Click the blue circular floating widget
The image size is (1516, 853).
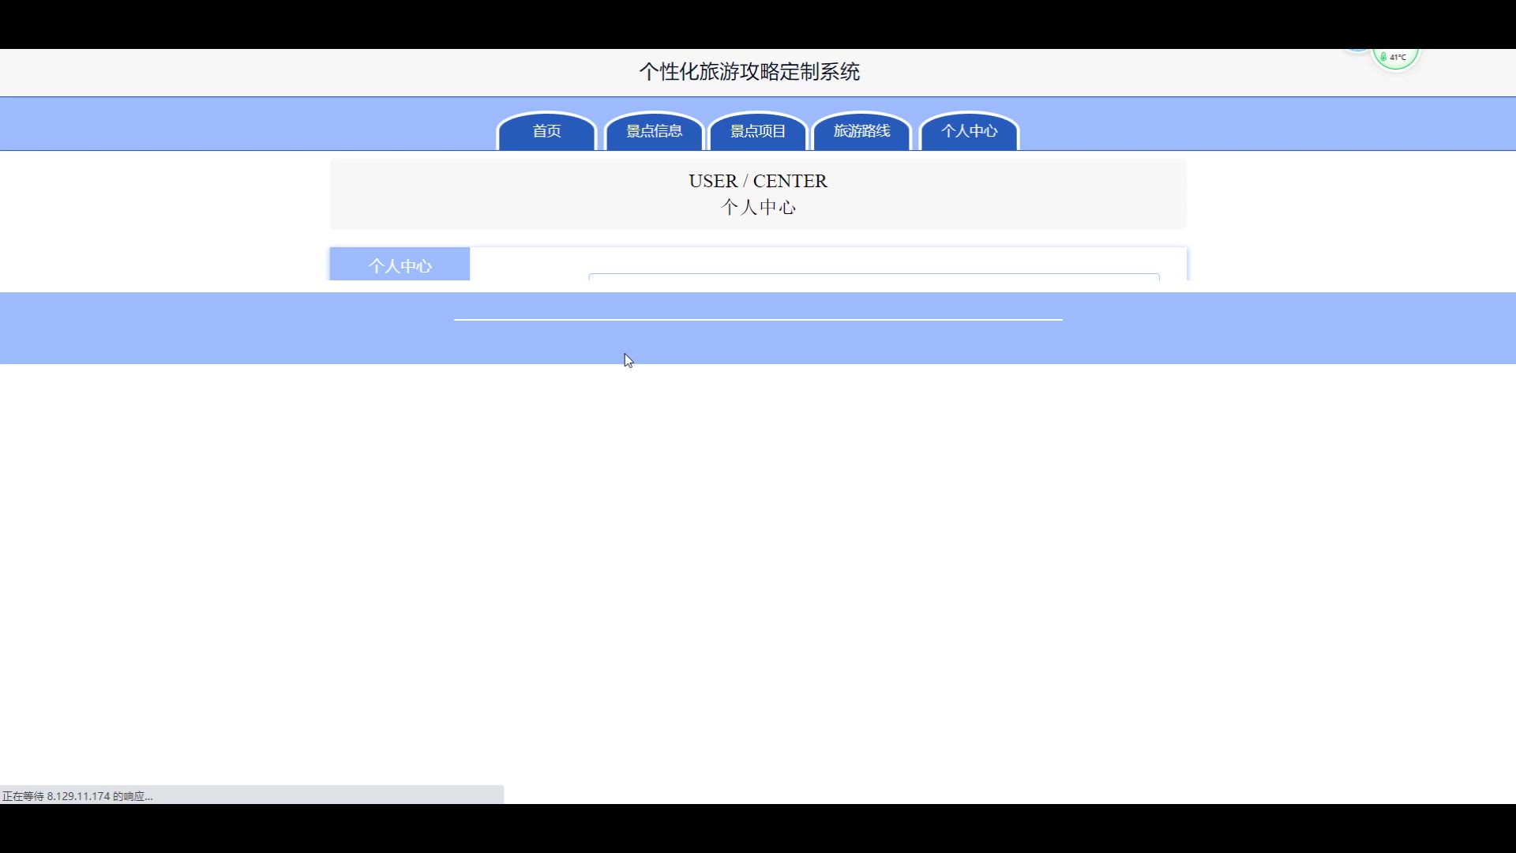[1357, 51]
